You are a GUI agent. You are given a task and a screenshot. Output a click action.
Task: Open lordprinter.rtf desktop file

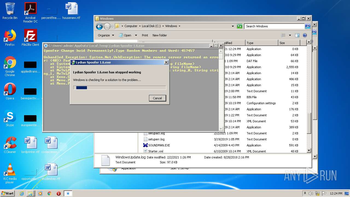(30, 145)
